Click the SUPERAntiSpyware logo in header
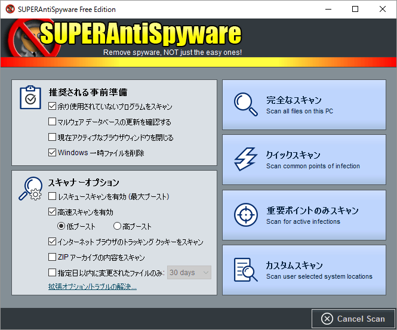Image resolution: width=397 pixels, height=330 pixels. 126,36
